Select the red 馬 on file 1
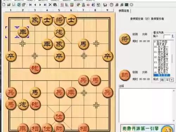This screenshot has width=176, height=132. click(11, 104)
